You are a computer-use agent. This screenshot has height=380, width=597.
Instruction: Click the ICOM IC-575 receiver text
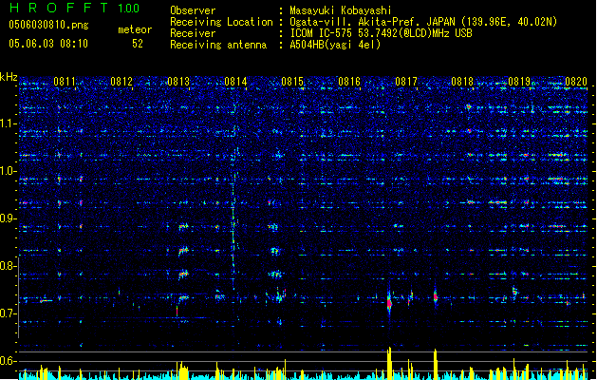[x=382, y=33]
